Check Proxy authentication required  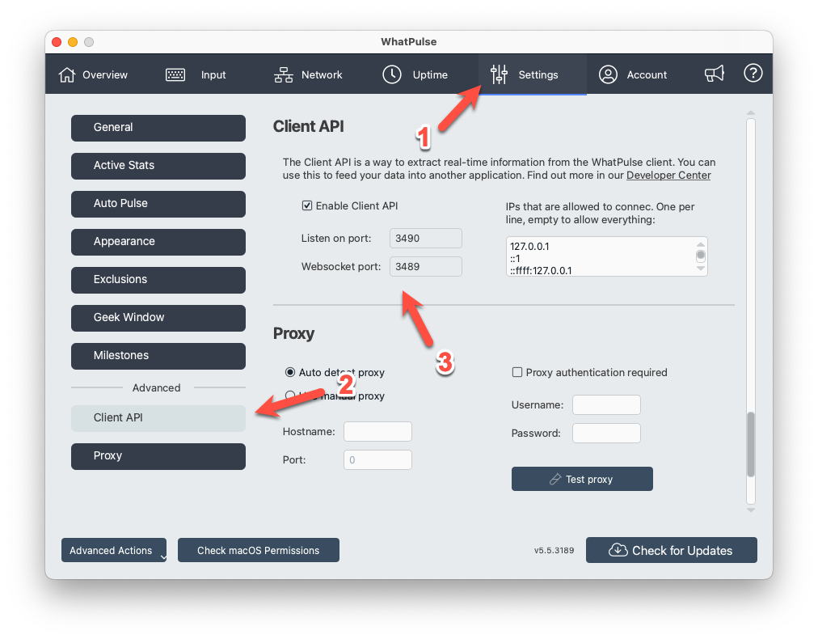click(x=517, y=372)
